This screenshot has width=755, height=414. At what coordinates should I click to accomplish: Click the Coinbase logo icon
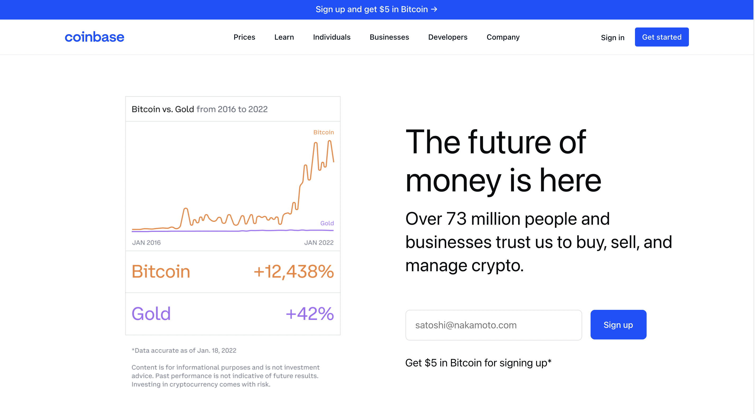95,36
